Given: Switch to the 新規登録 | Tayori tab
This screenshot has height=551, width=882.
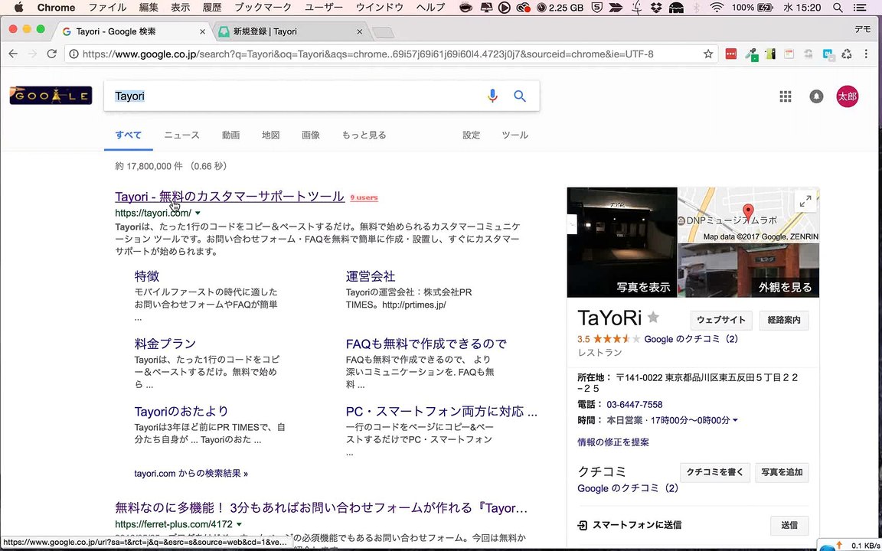Looking at the screenshot, I should [x=289, y=31].
